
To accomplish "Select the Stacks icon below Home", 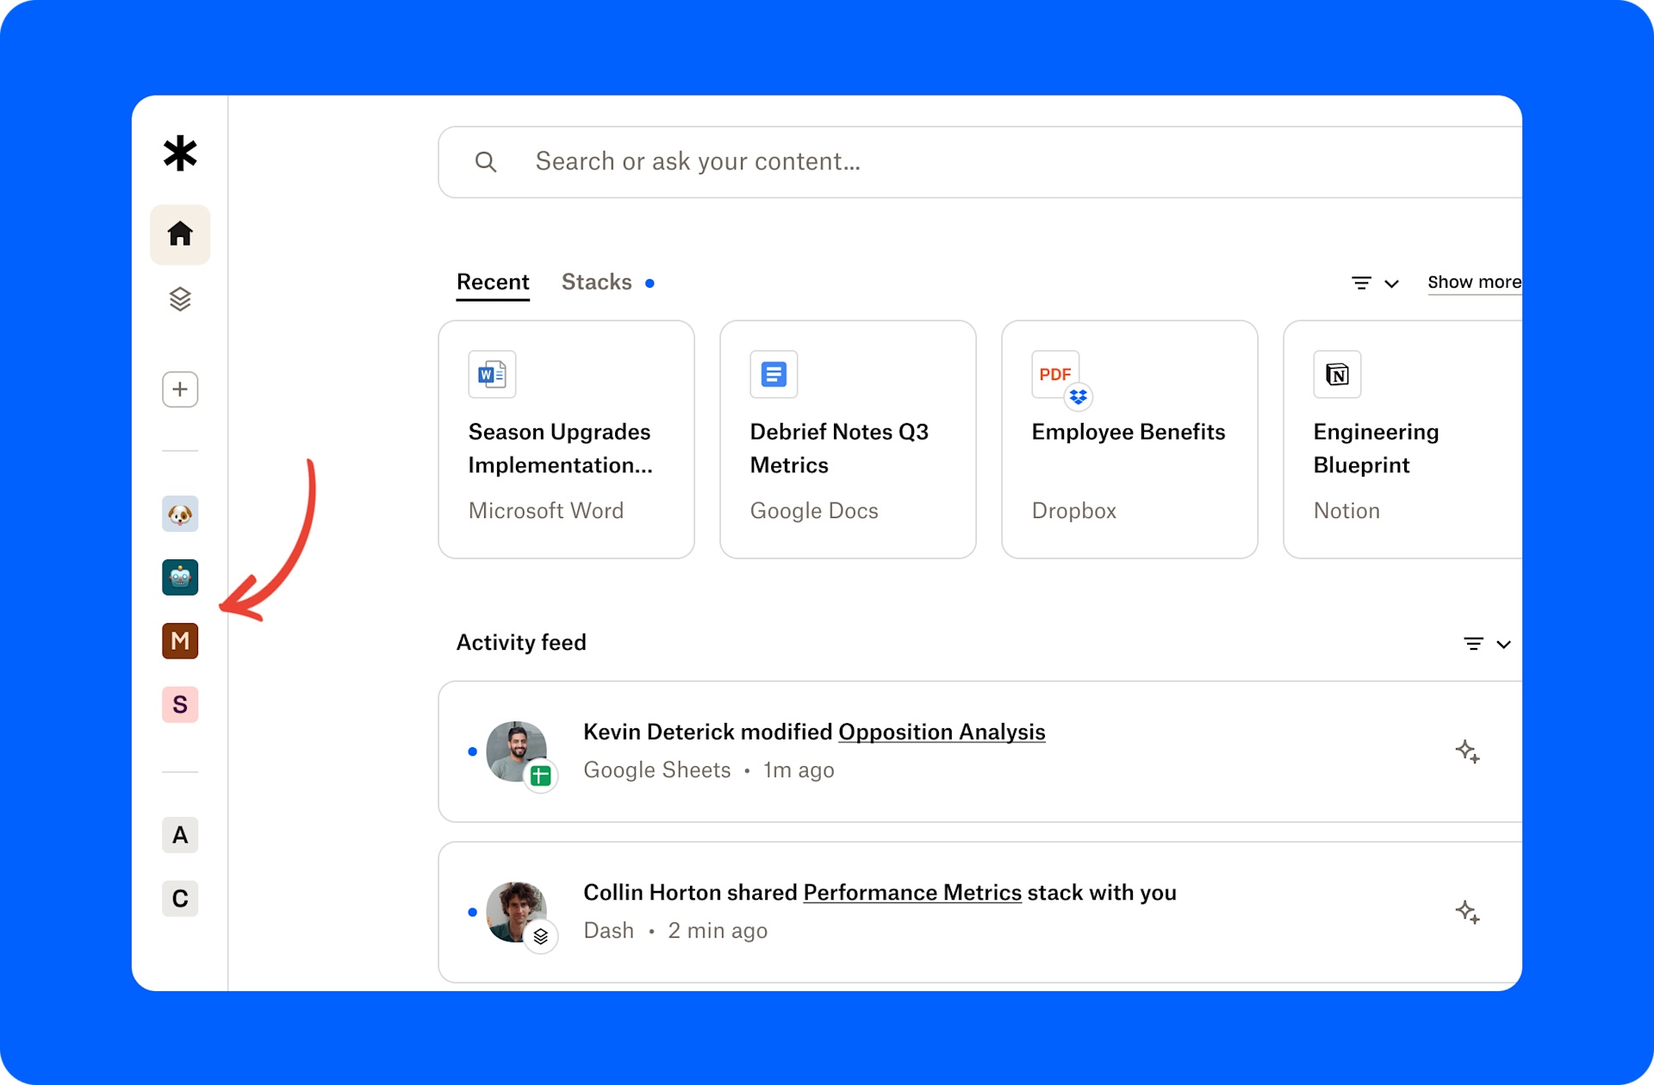I will (179, 299).
